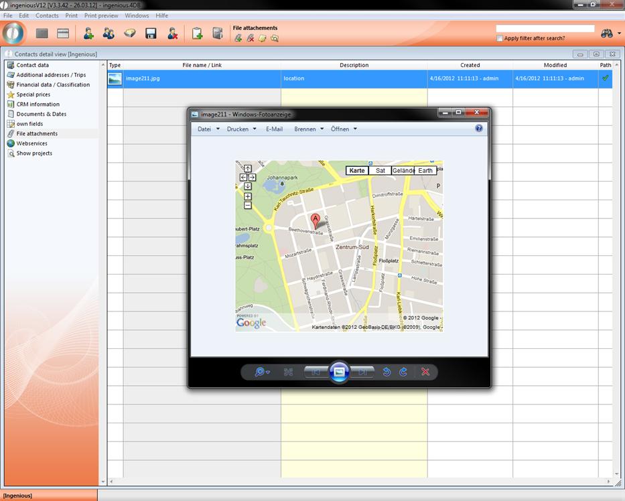Expand the Drucken dropdown

241,129
